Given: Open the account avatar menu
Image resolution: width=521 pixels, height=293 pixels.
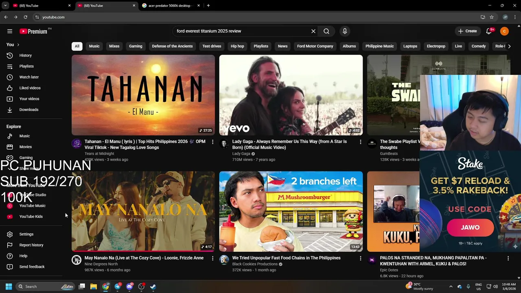Looking at the screenshot, I should point(504,31).
